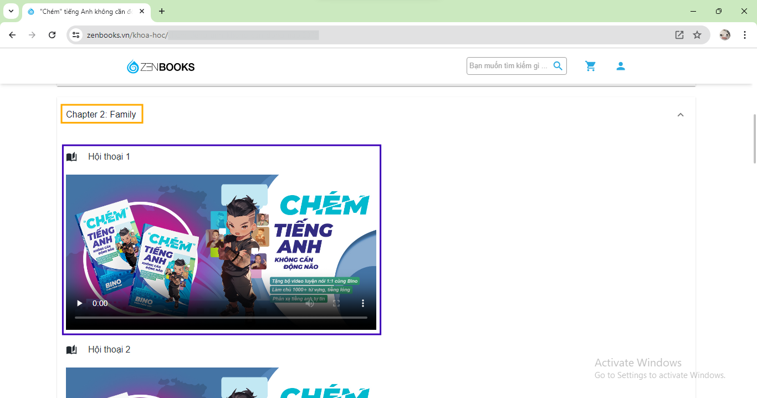Screen dimensions: 757x398
Task: Collapse Chapter 2: Family section
Action: click(681, 115)
